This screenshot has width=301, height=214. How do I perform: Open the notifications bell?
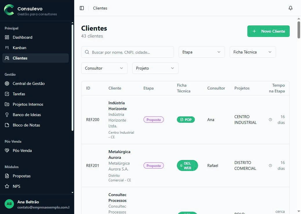(x=291, y=8)
